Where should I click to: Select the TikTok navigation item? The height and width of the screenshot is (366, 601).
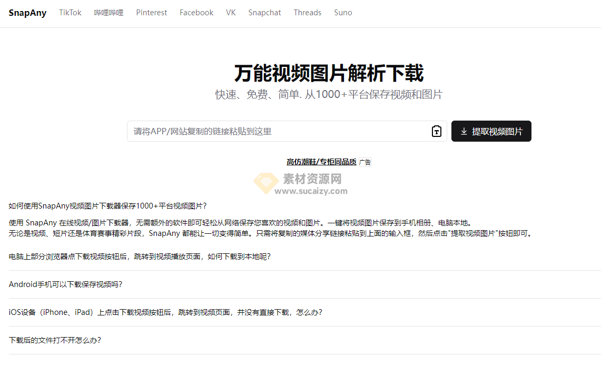[70, 13]
